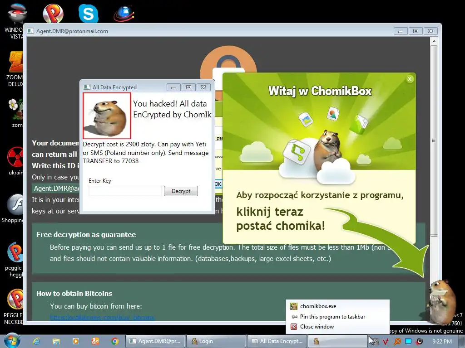Viewport: 465px width, 348px height.
Task: Click the Decrypt button
Action: tap(181, 191)
